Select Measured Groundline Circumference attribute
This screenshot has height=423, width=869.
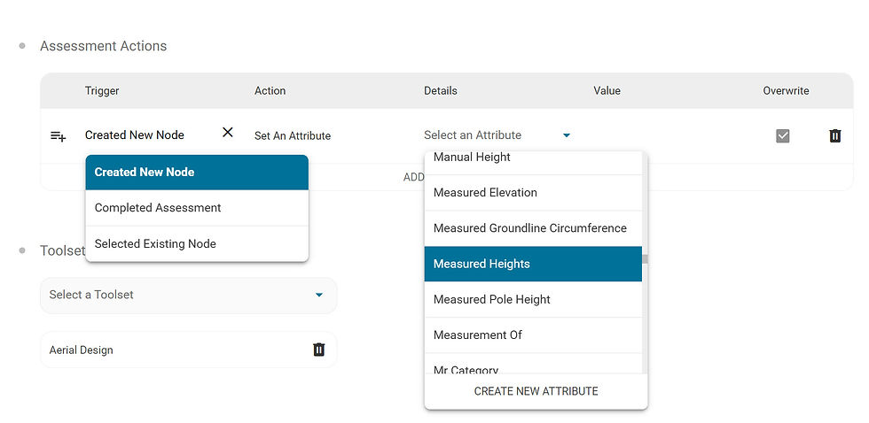533,228
